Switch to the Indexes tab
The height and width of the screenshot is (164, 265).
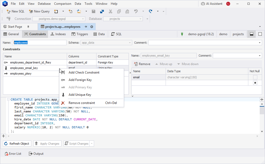click(x=58, y=34)
